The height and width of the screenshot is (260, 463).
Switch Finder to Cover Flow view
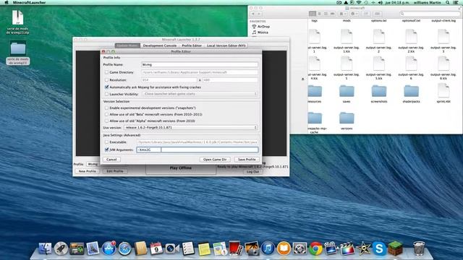pyautogui.click(x=333, y=14)
